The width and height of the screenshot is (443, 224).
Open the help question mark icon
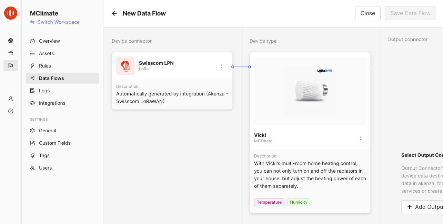click(x=11, y=111)
